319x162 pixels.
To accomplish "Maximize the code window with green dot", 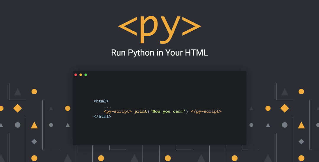I will coord(86,75).
